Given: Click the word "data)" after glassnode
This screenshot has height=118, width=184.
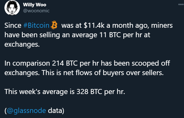Looking at the screenshot, I should coord(56,110).
